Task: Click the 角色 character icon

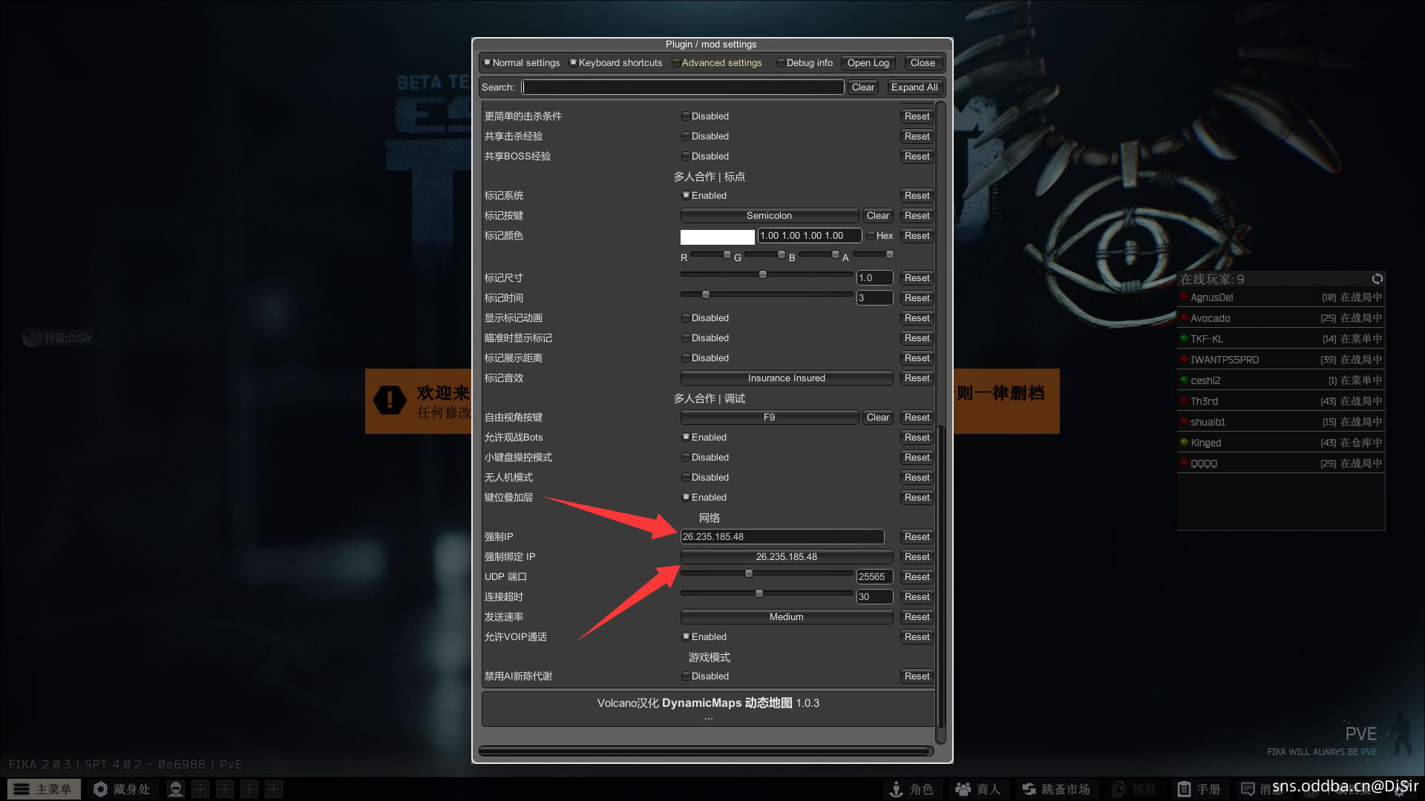Action: tap(897, 789)
